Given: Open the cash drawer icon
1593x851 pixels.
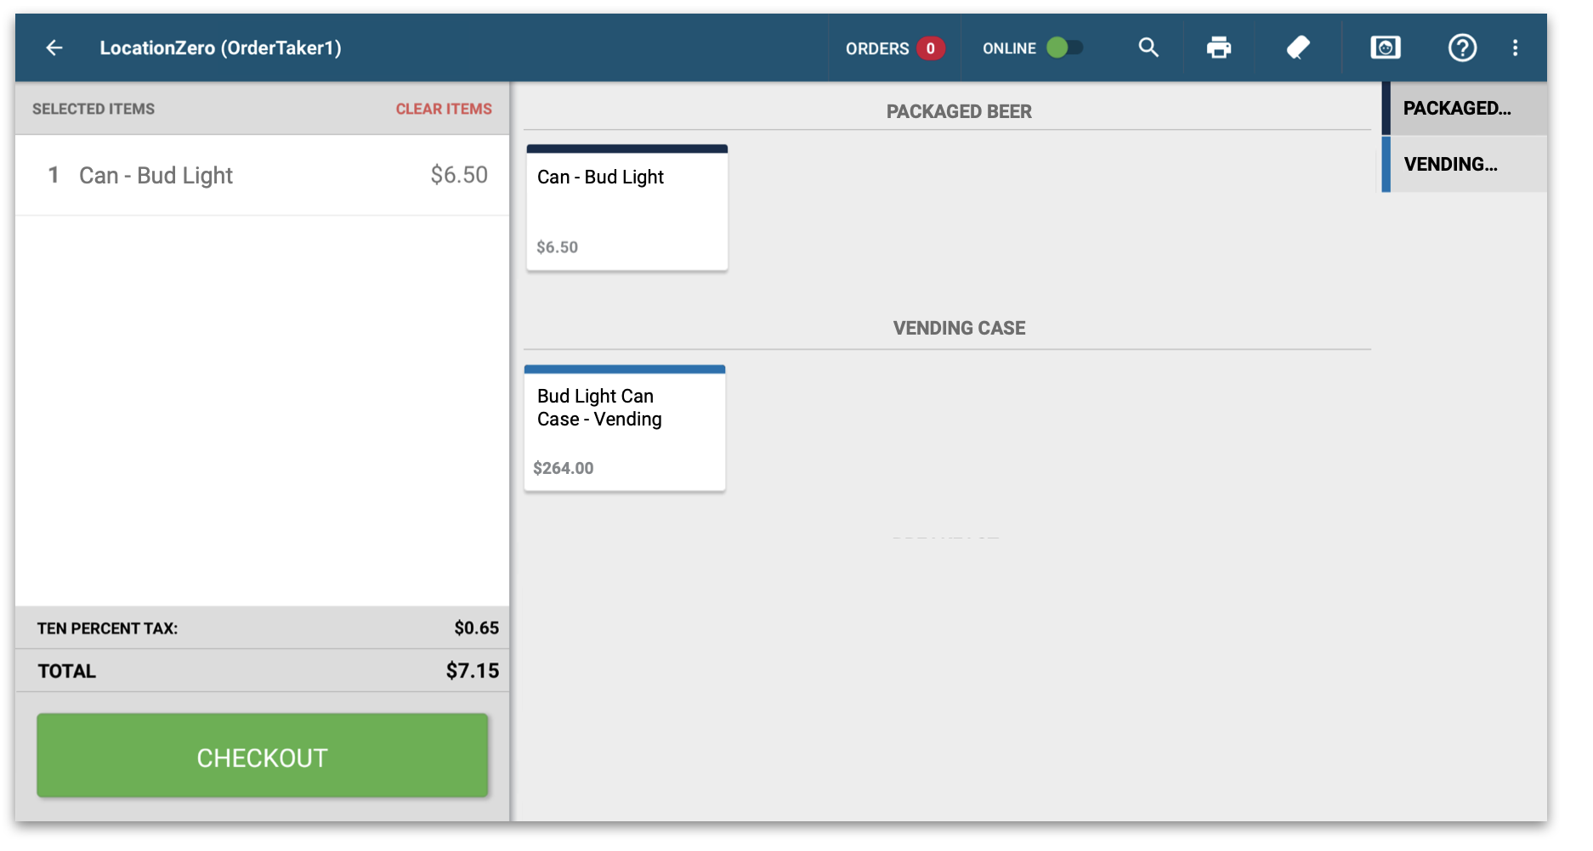Looking at the screenshot, I should pyautogui.click(x=1385, y=48).
